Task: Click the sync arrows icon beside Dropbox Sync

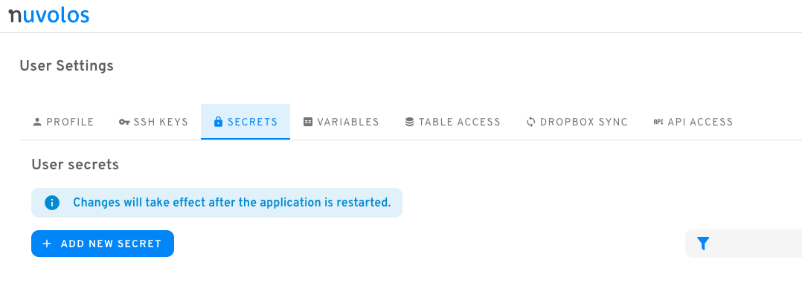Action: tap(531, 122)
